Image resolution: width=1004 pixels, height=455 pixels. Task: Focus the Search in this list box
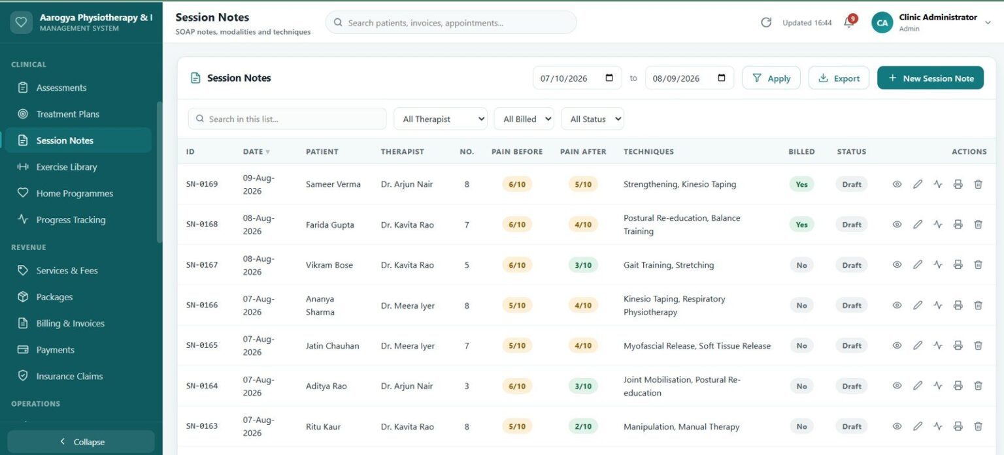pos(287,119)
